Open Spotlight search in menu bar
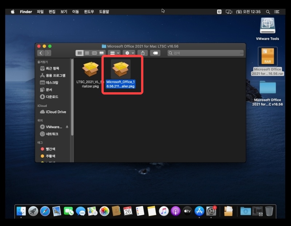This screenshot has width=291, height=226. [x=268, y=12]
